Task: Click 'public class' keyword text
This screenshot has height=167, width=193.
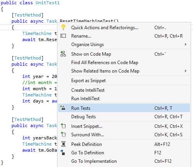Action: tap(17, 3)
